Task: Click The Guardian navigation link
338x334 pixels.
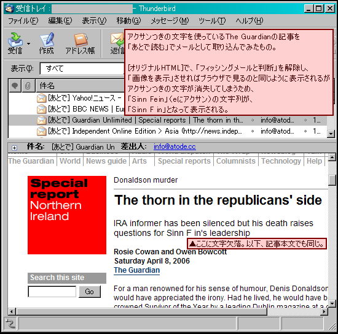Action: pyautogui.click(x=31, y=161)
